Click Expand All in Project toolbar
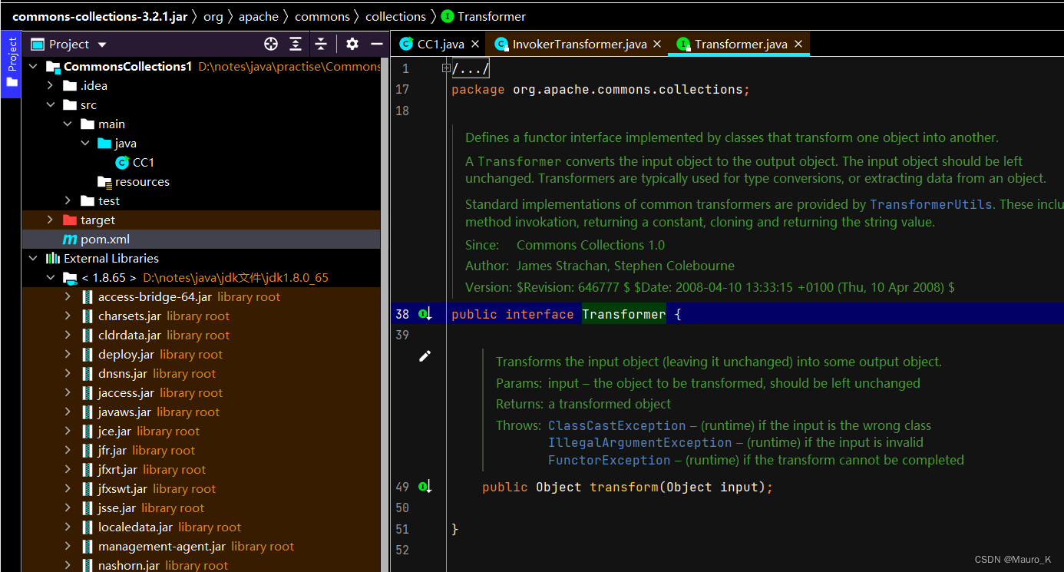This screenshot has width=1064, height=572. tap(296, 44)
